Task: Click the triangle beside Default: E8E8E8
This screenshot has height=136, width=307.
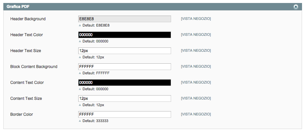Action: [80, 25]
